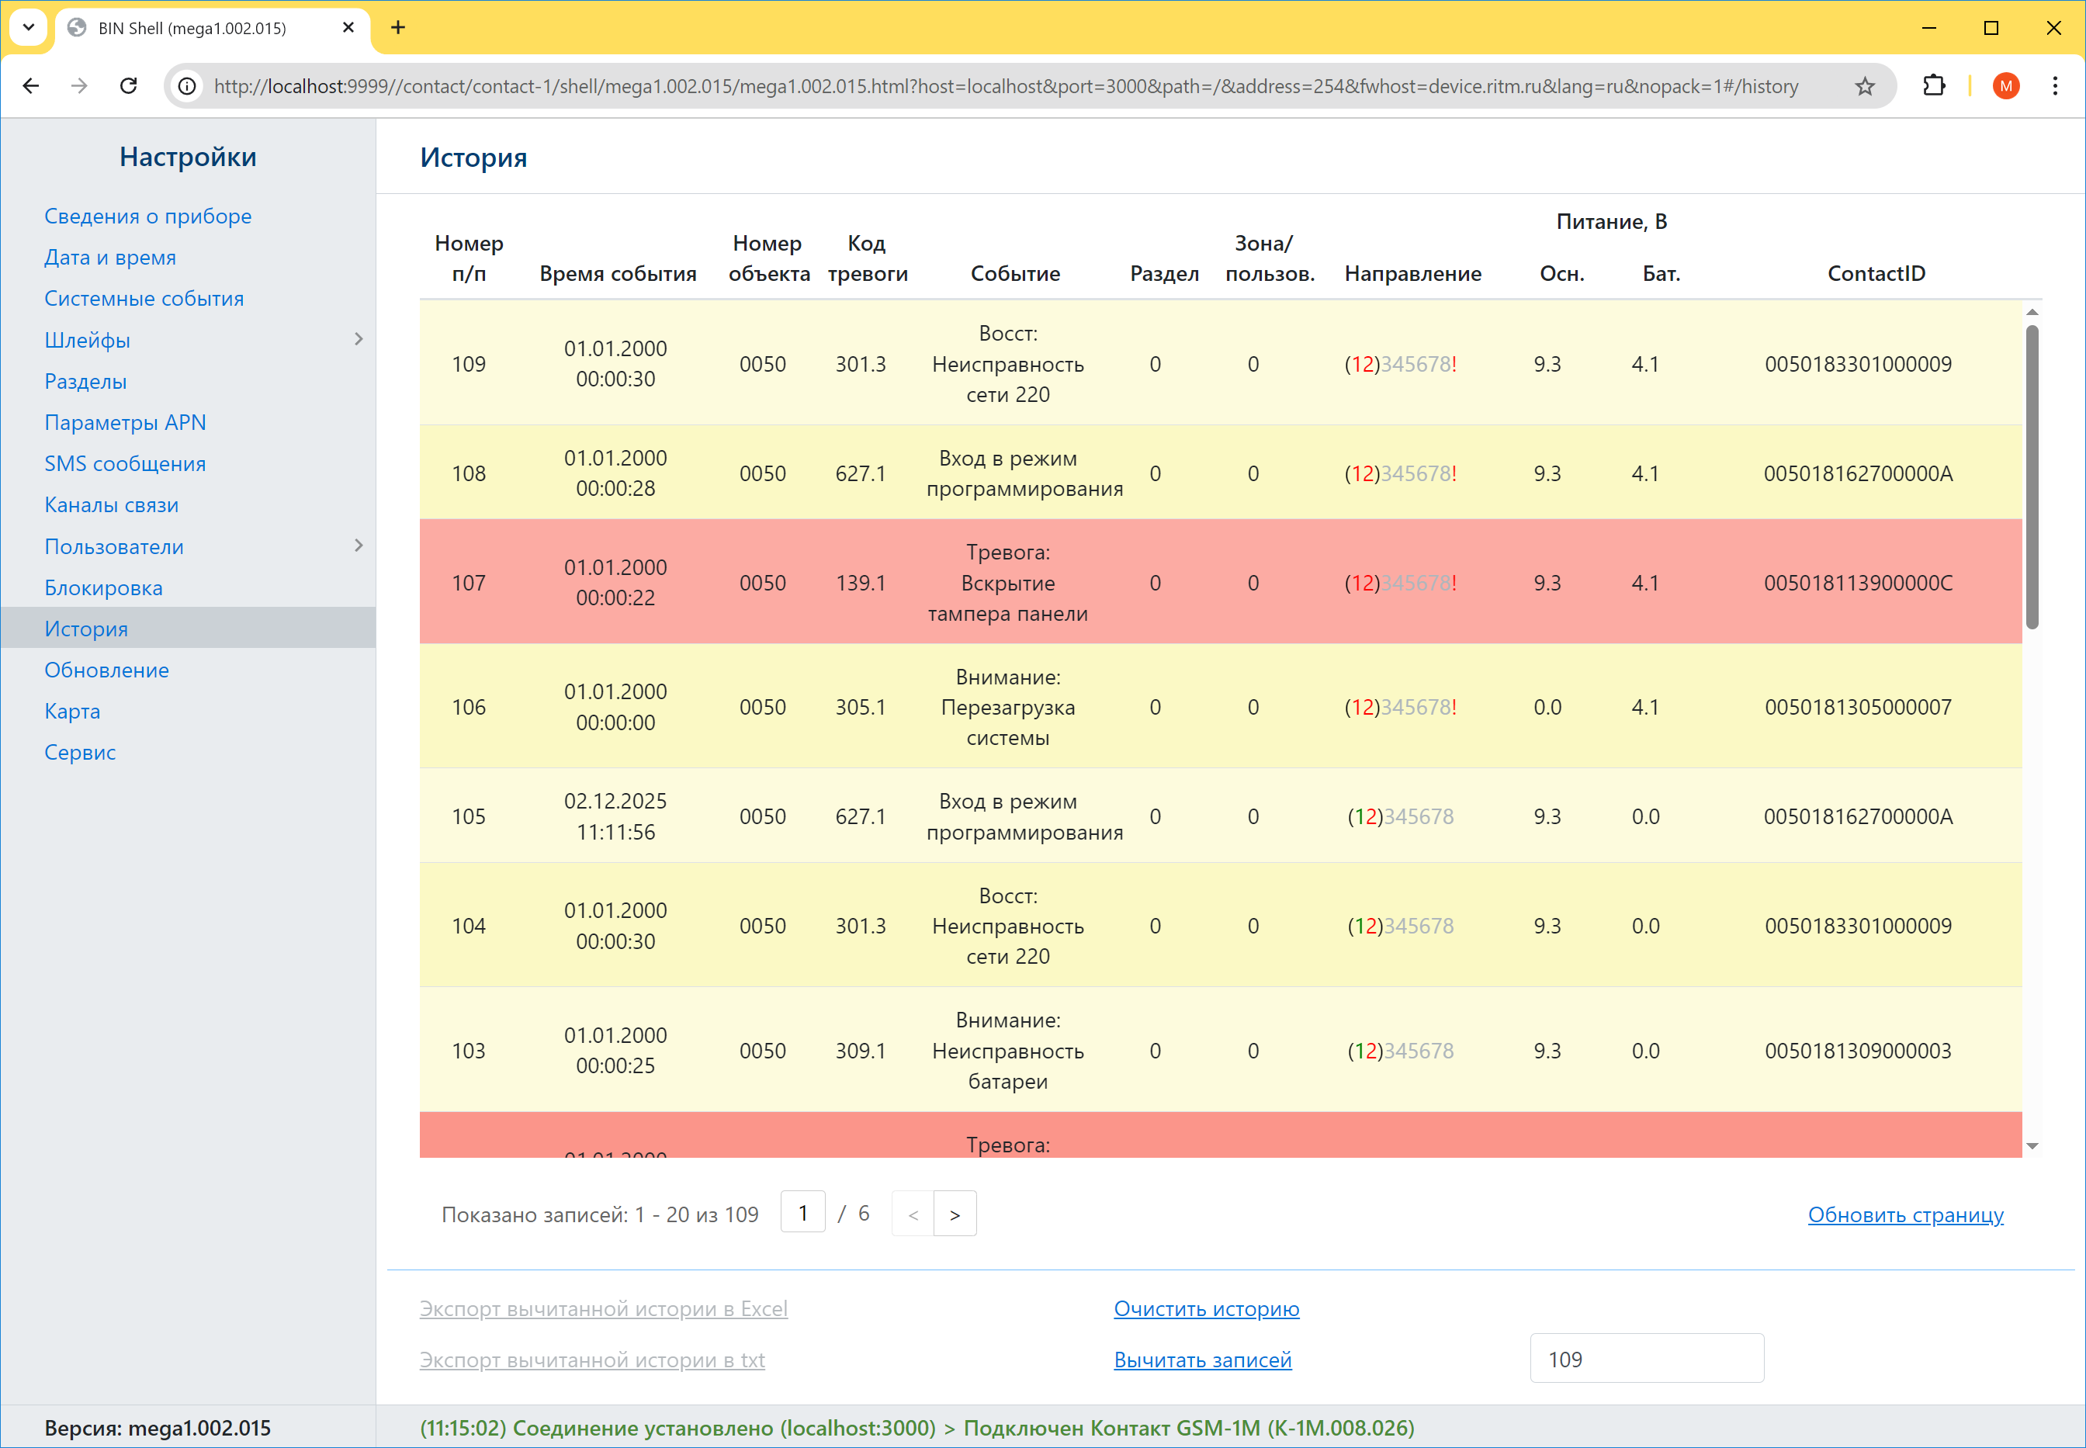Click the Очистить историю link
Screen dimensions: 2086x1448
(1206, 1308)
